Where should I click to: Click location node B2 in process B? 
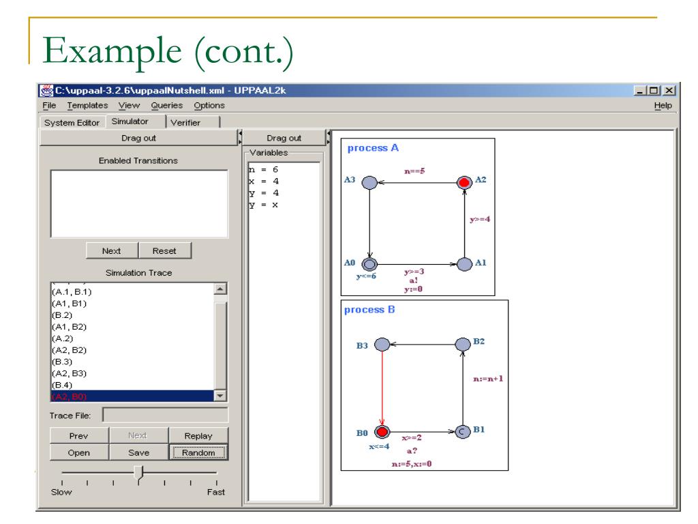463,345
